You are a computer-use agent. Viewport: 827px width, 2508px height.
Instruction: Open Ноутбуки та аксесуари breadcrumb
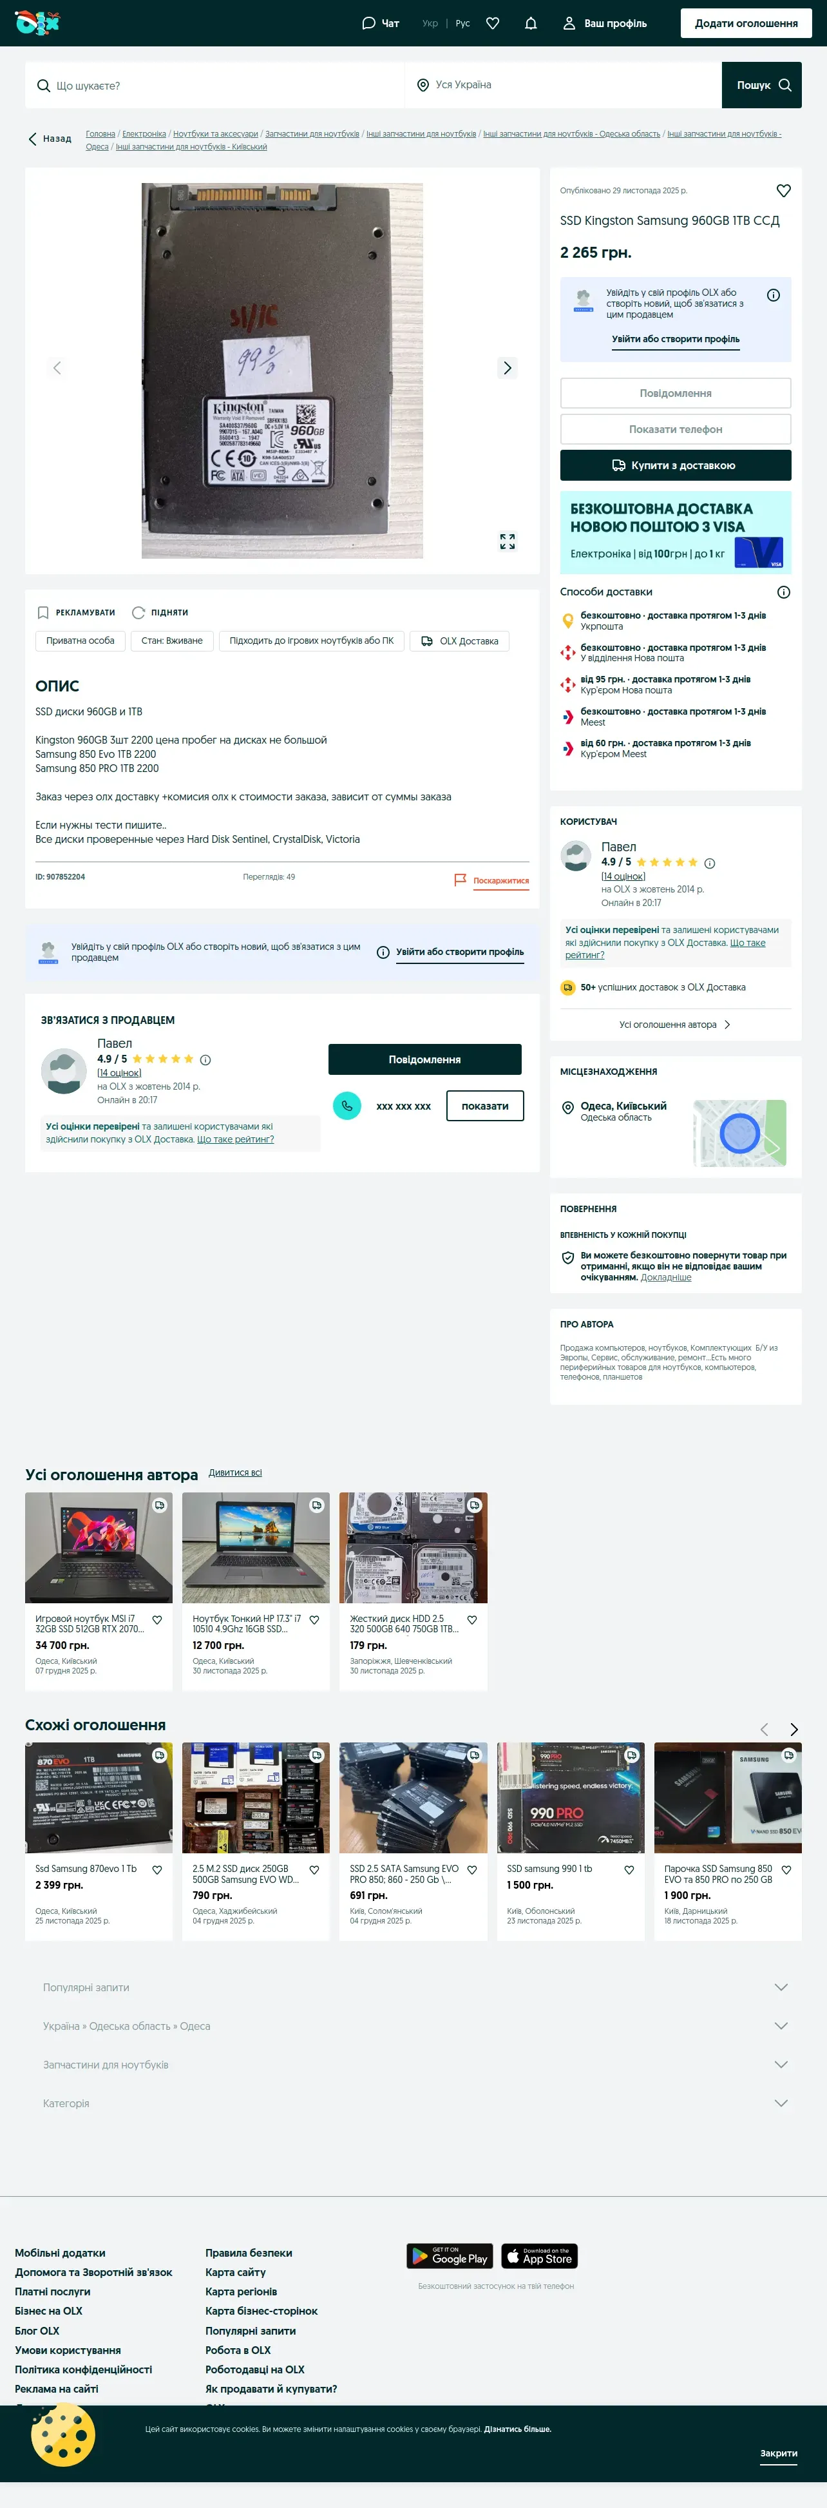point(216,134)
